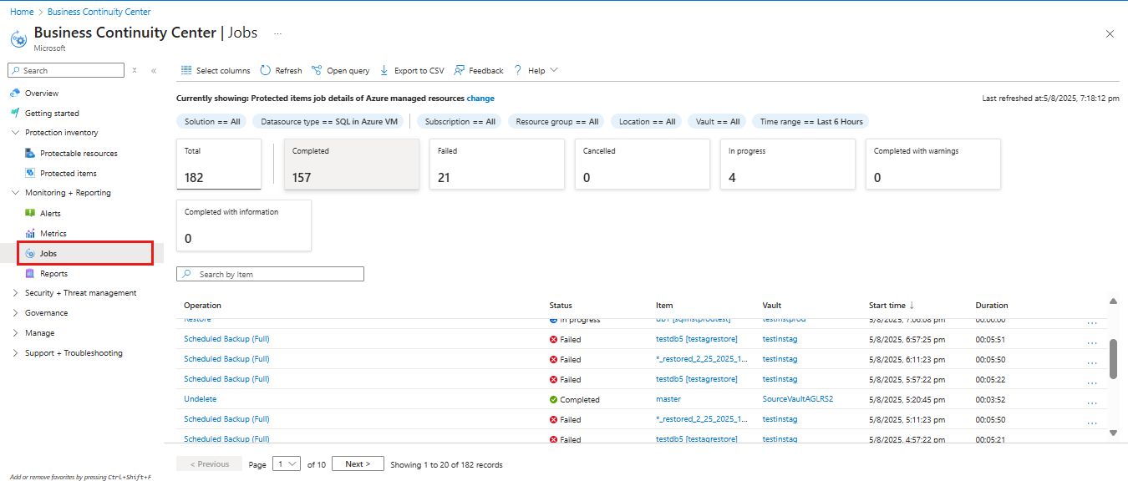Go to next page using Next button
Image resolution: width=1128 pixels, height=481 pixels.
tap(358, 463)
